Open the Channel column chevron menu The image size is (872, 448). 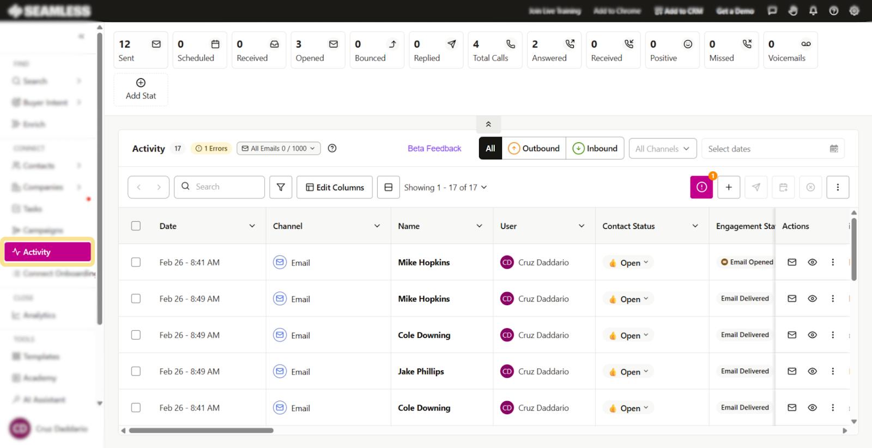[377, 226]
